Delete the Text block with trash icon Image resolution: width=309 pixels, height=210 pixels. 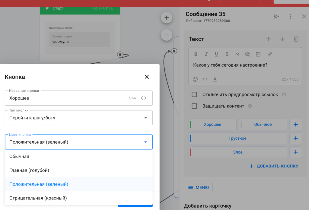point(296,39)
